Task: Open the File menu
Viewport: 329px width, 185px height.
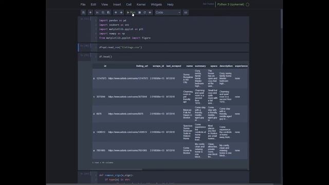Action: pos(83,5)
